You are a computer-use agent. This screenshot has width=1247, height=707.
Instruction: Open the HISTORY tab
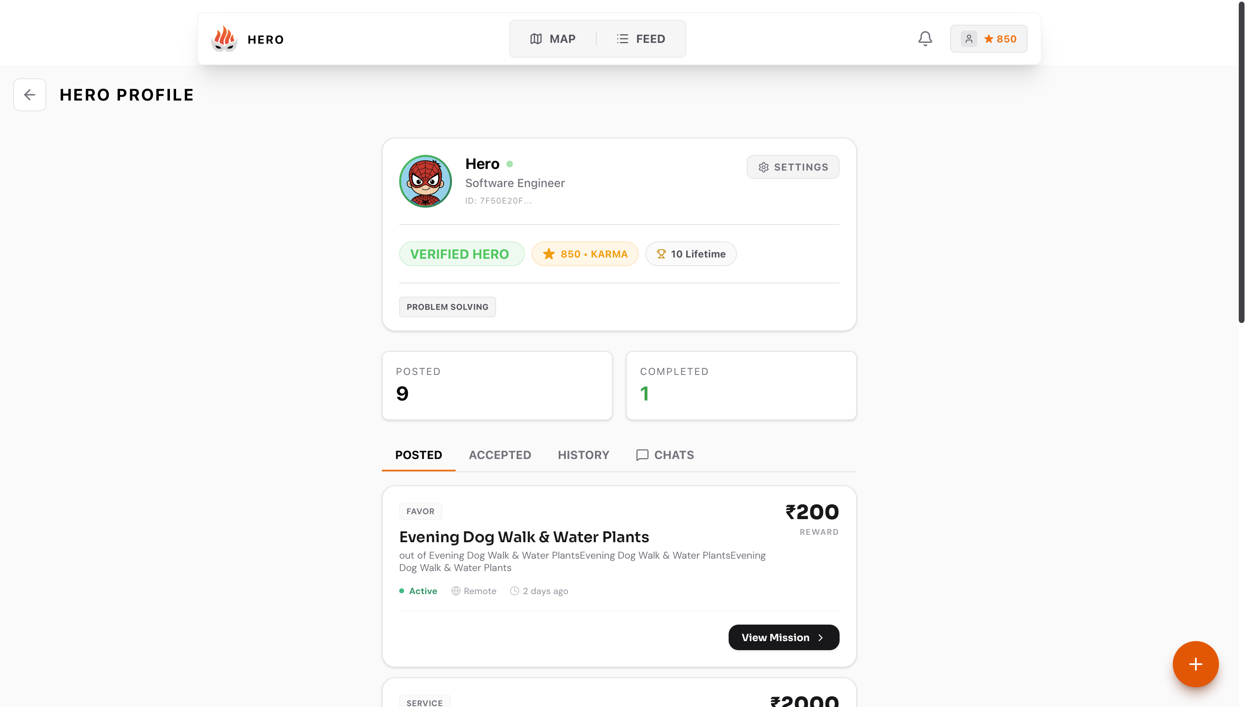(583, 455)
